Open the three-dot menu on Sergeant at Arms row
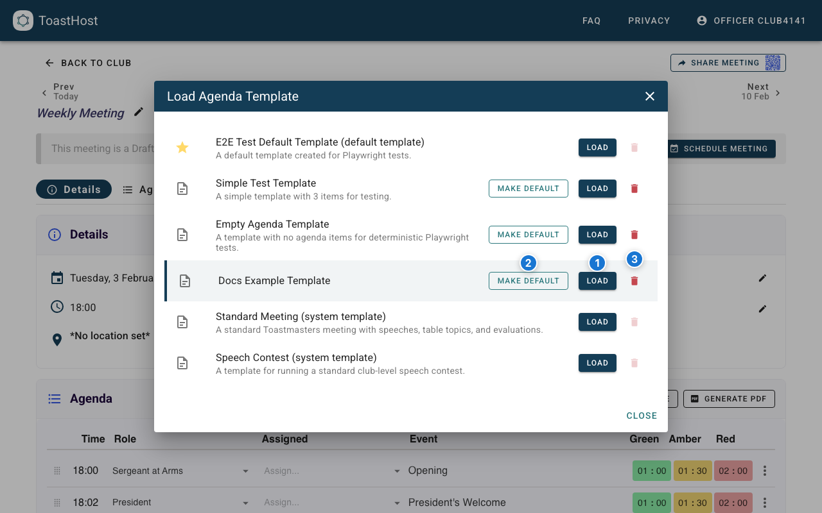The height and width of the screenshot is (513, 822). click(x=764, y=470)
